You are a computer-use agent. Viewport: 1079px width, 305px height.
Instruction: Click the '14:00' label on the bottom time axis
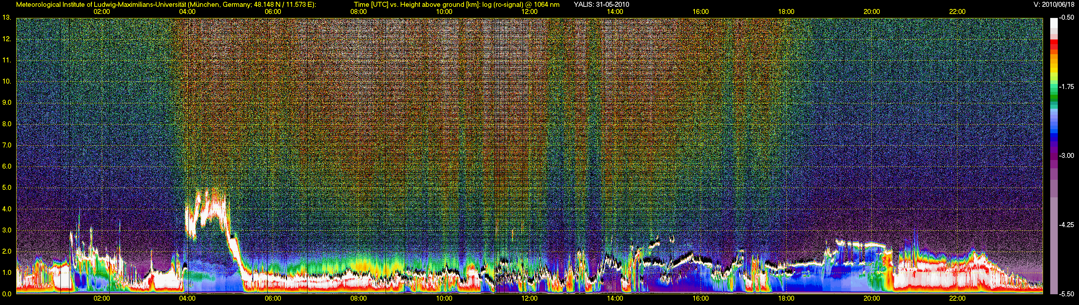tap(615, 298)
